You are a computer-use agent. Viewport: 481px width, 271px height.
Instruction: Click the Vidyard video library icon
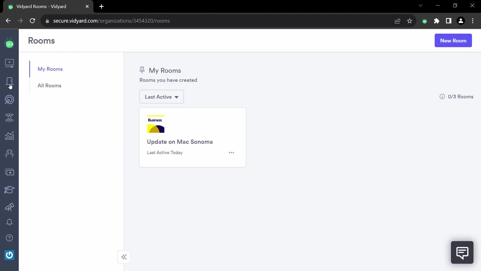(x=9, y=63)
